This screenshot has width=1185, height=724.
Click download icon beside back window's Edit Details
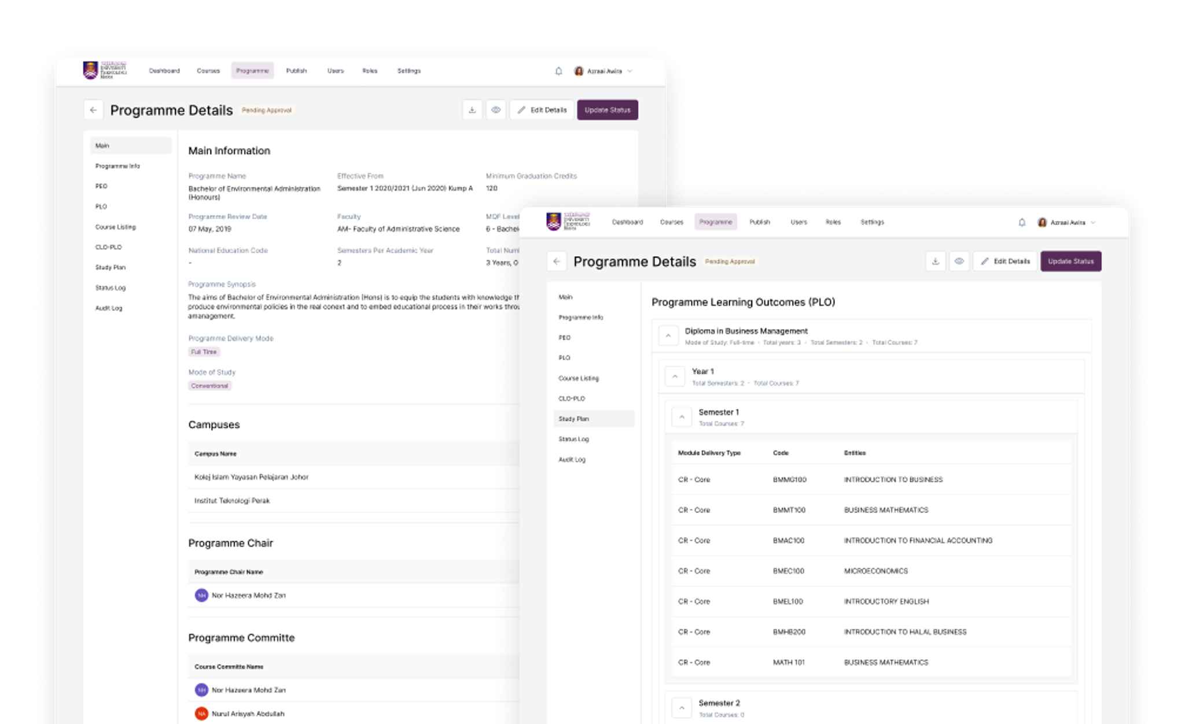pyautogui.click(x=472, y=110)
